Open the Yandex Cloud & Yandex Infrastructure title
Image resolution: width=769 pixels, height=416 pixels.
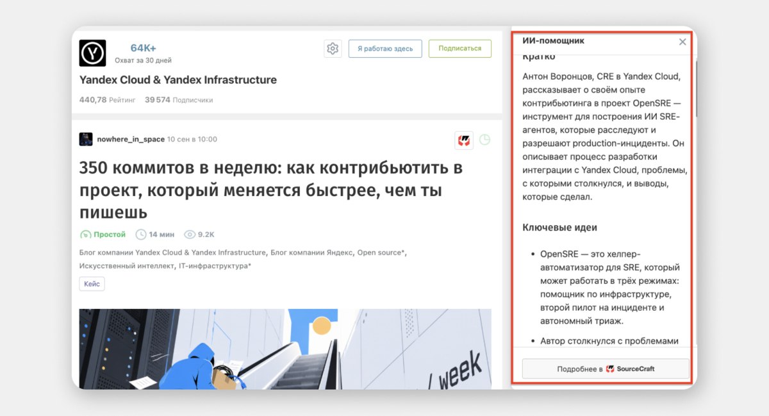coord(178,80)
